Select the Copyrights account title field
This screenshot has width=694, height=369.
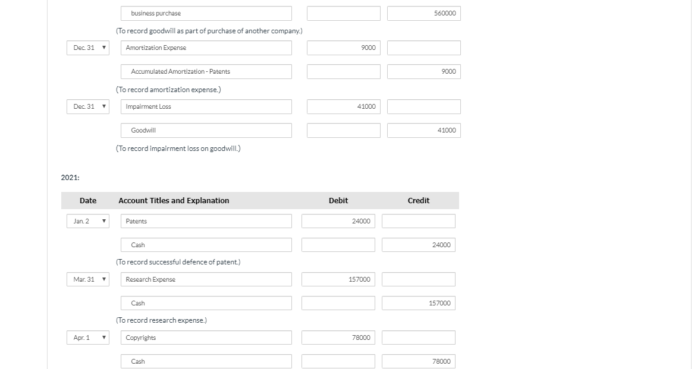click(206, 337)
